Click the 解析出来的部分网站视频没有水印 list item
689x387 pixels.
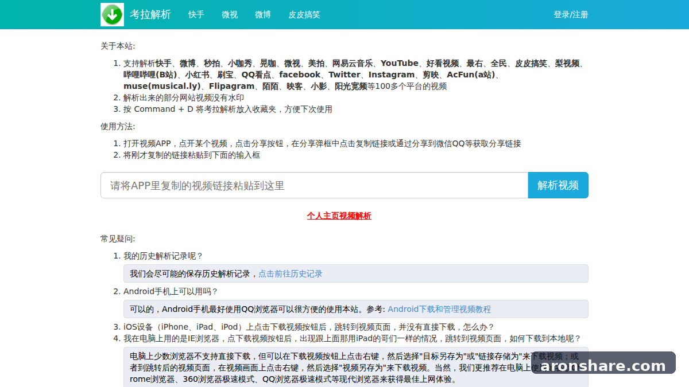pyautogui.click(x=184, y=97)
